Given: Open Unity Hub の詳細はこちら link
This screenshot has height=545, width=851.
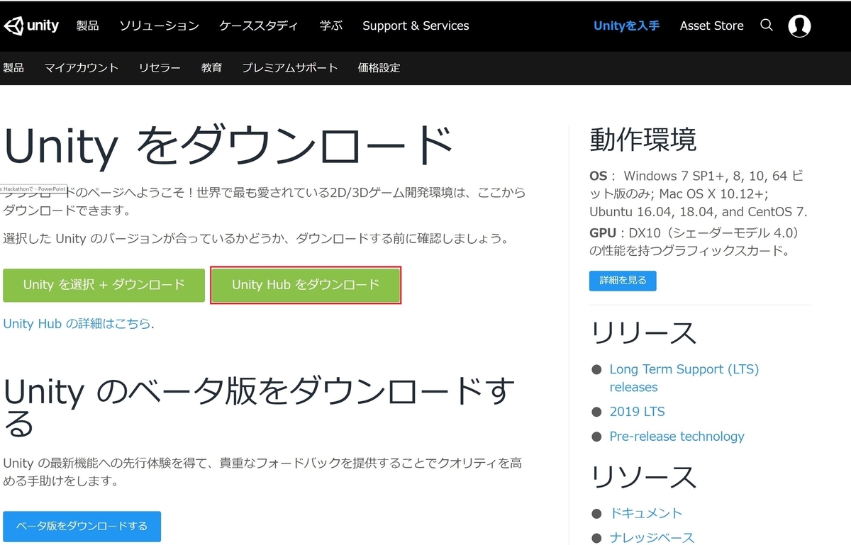Looking at the screenshot, I should click(77, 324).
